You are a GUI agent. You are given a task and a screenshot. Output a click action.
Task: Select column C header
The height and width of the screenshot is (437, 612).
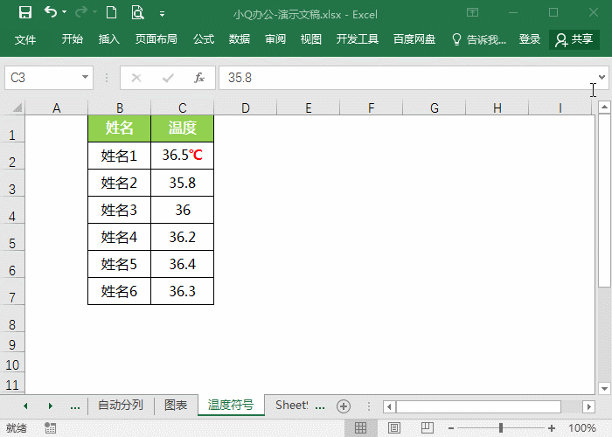click(182, 108)
